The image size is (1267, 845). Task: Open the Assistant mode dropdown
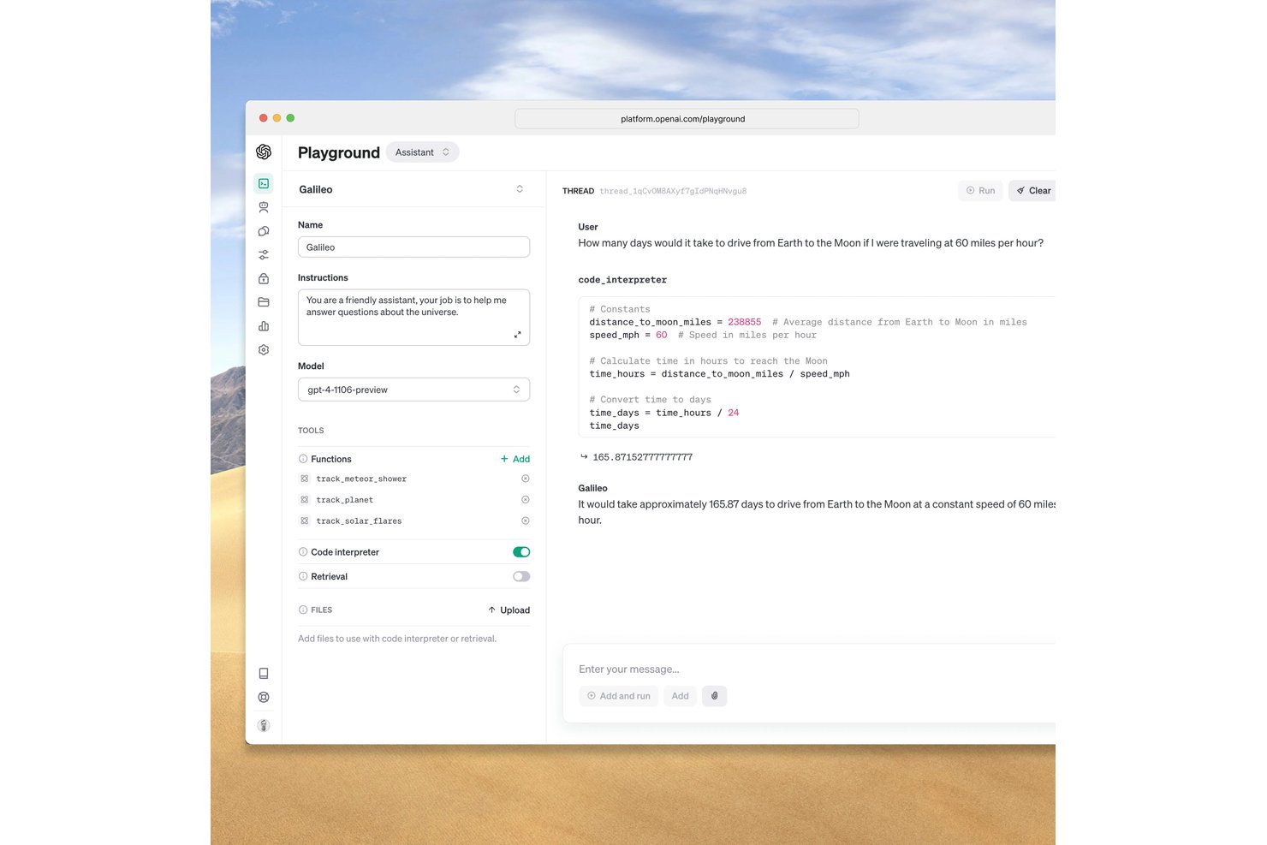point(422,152)
